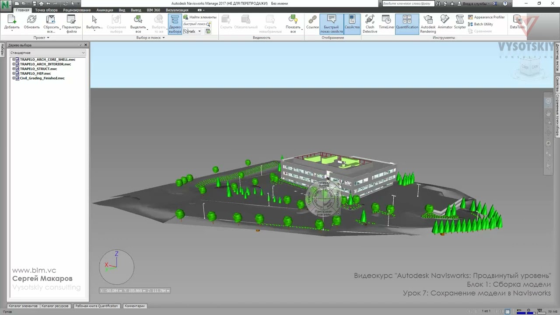Select TRAPELO_STRUCT.nwc in the selection tree
This screenshot has height=315, width=560.
(x=38, y=69)
